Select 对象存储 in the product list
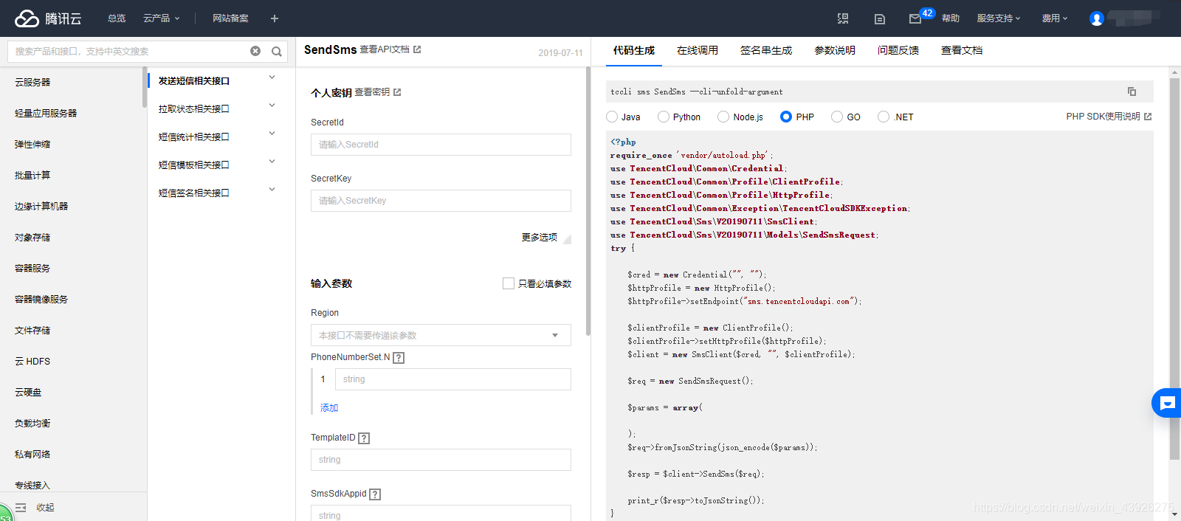The image size is (1181, 521). pyautogui.click(x=32, y=238)
